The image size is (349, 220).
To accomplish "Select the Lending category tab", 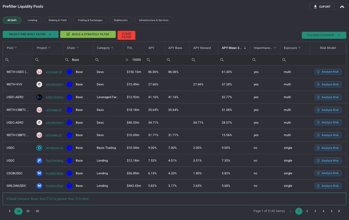I will (x=32, y=20).
